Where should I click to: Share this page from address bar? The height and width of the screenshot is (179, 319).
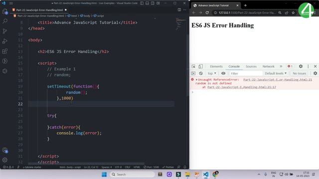tap(287, 12)
